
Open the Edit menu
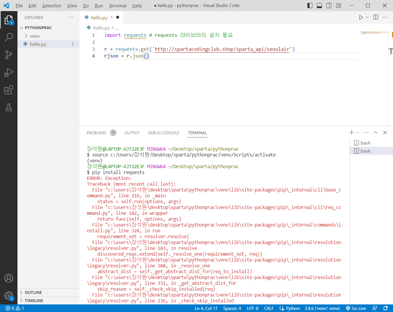click(32, 6)
